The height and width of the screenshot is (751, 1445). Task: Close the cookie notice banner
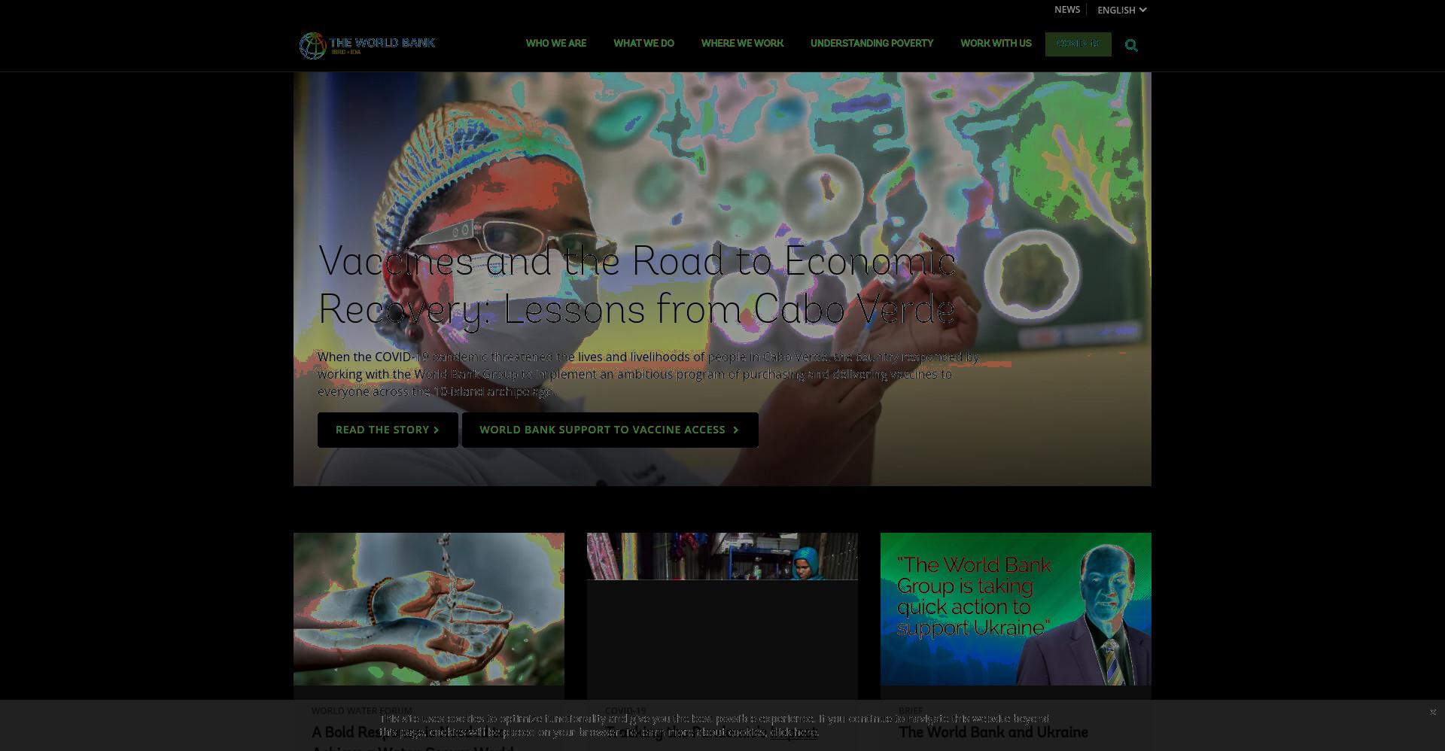click(x=1433, y=712)
